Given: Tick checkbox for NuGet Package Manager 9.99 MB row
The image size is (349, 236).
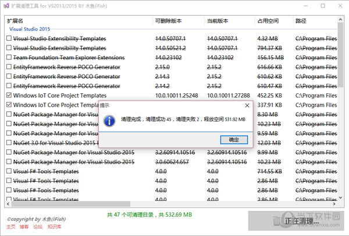Looking at the screenshot, I should click(x=9, y=152).
